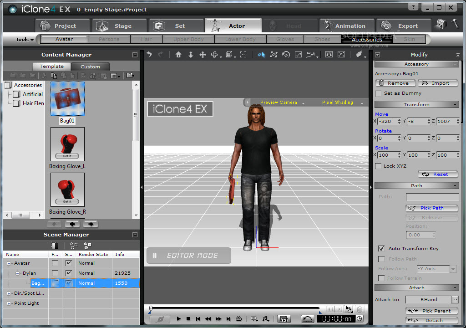Click the Select object arrow tool
The height and width of the screenshot is (328, 466).
[x=261, y=55]
